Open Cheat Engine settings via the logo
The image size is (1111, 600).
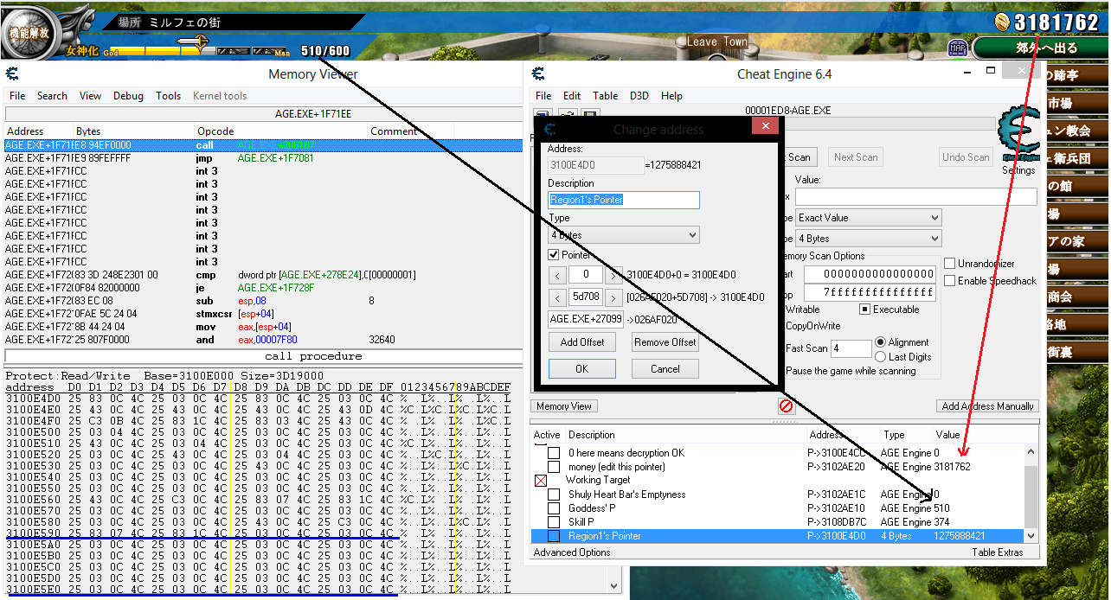[x=1018, y=134]
